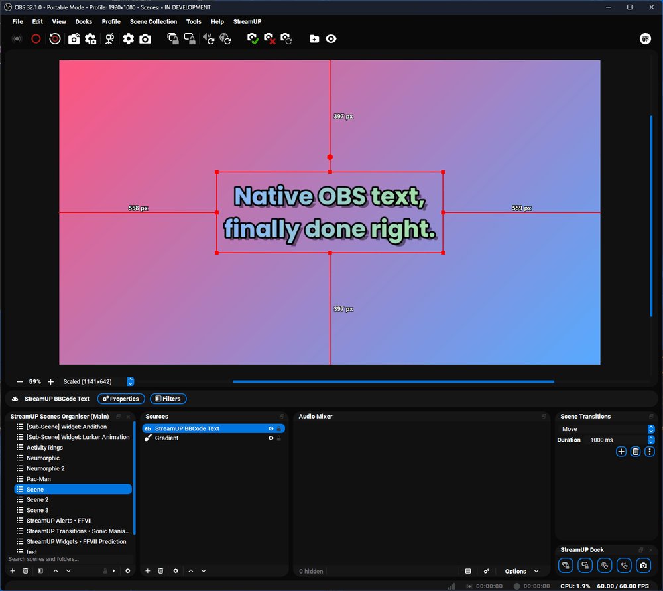Click the plain camera screenshot toolbar icon
The width and height of the screenshot is (663, 591).
point(145,39)
